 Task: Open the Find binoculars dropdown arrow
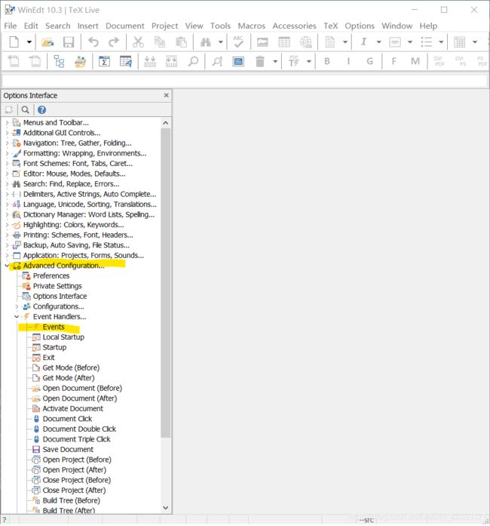coord(221,42)
